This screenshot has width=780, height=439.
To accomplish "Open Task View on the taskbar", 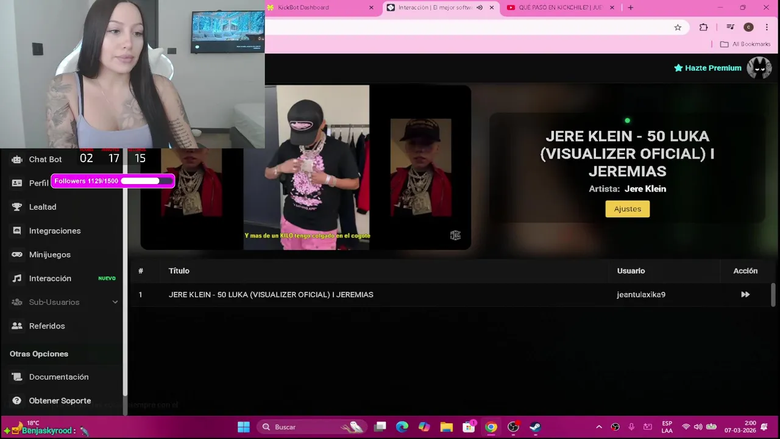I will point(380,427).
